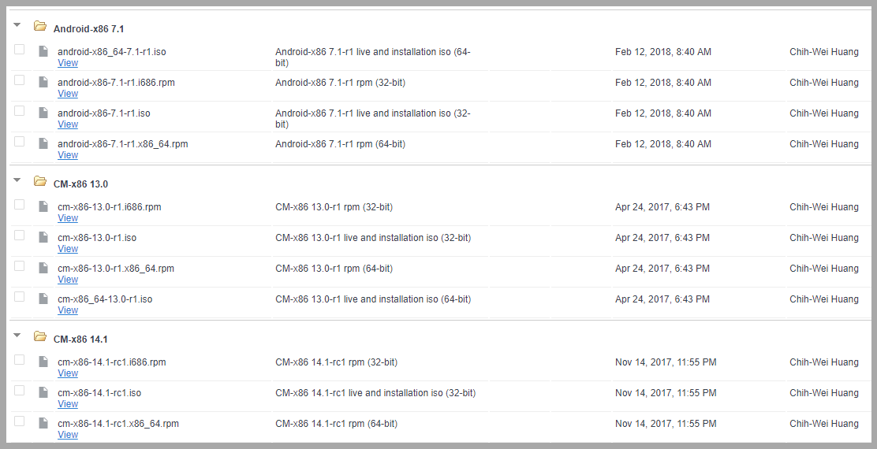
Task: Click file icon beside cm-x86_64-13.0-r1.iso
Action: coord(43,299)
